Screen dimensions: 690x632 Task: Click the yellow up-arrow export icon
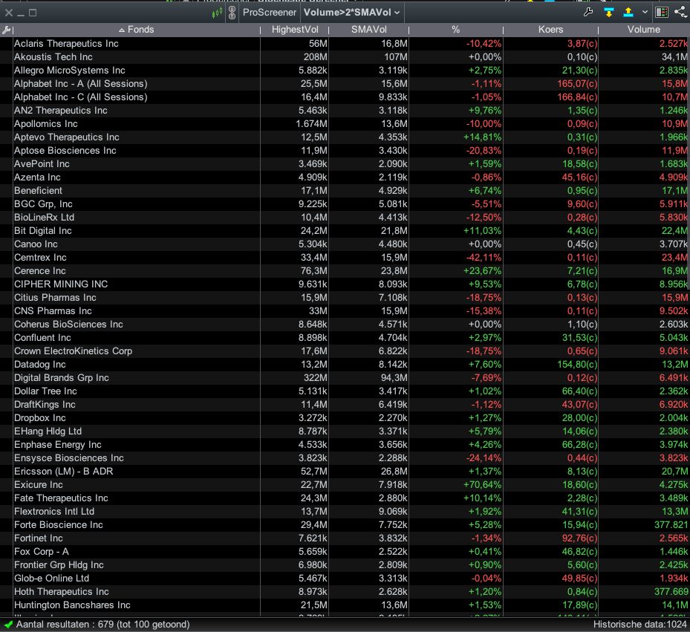tap(628, 13)
